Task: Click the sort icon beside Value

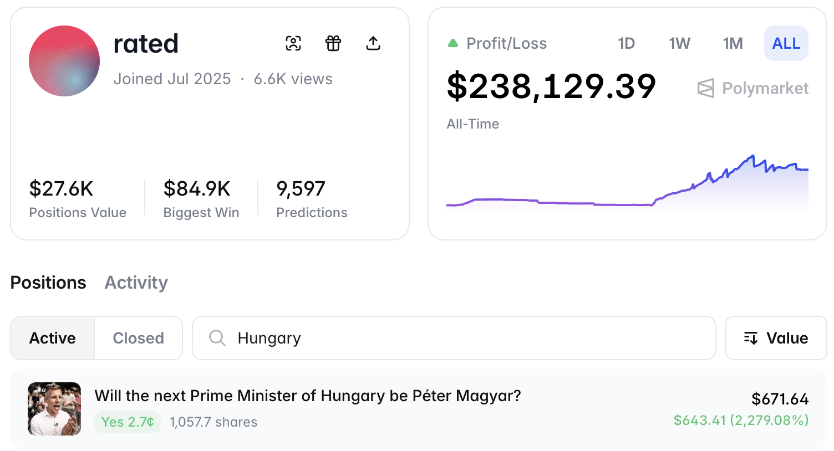Action: point(751,338)
